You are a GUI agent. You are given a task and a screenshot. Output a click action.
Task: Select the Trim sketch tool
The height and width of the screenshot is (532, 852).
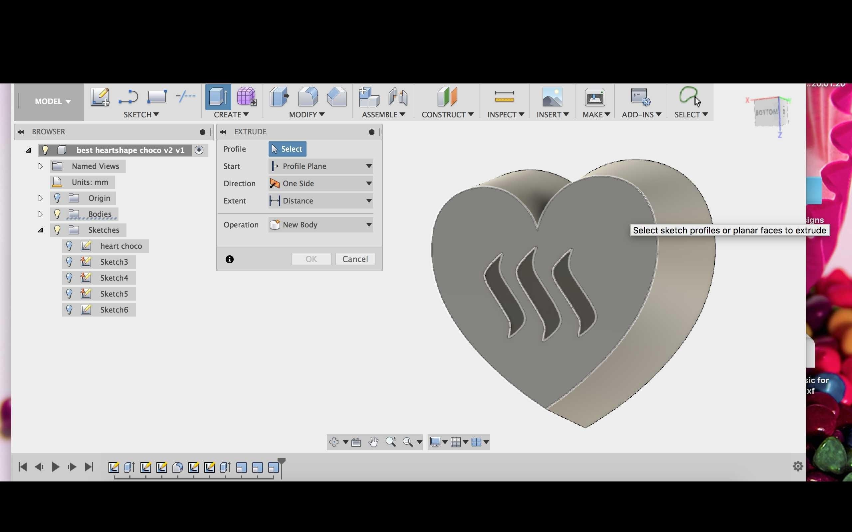[x=185, y=96]
